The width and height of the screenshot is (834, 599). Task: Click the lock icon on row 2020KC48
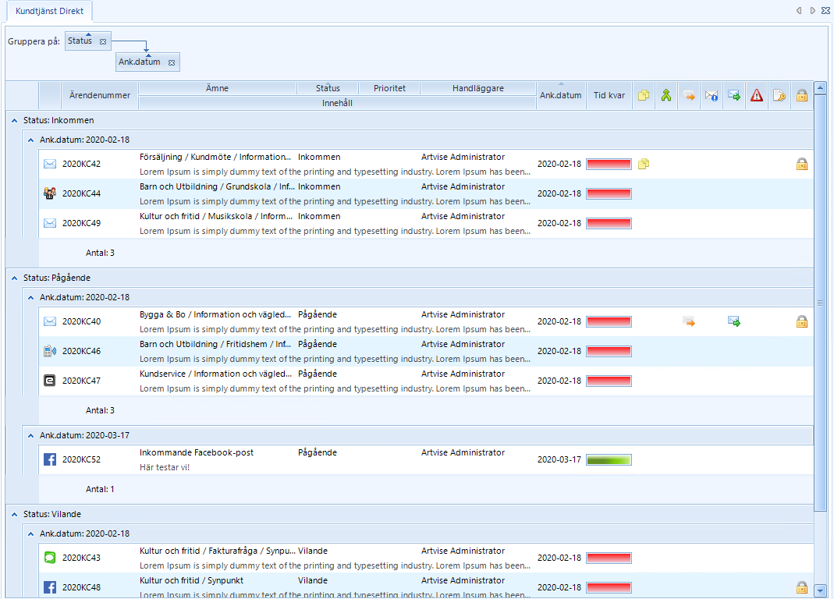coord(801,587)
